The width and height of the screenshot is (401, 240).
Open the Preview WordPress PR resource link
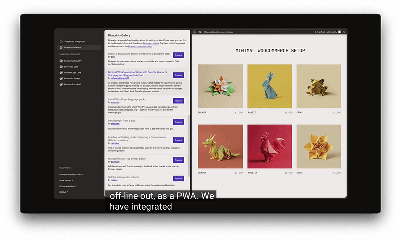pyautogui.click(x=71, y=175)
